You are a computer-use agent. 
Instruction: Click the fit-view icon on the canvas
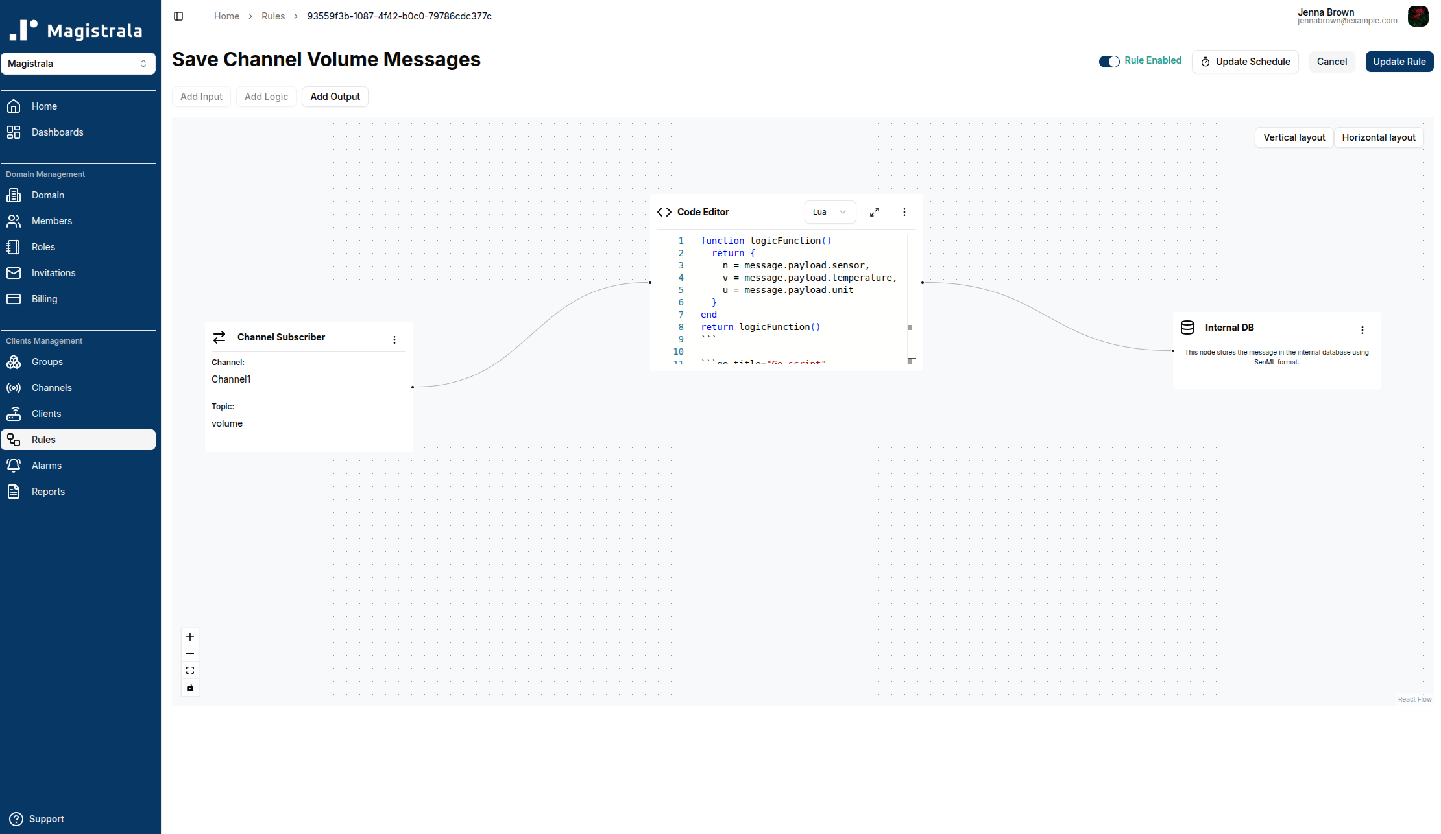click(x=189, y=670)
